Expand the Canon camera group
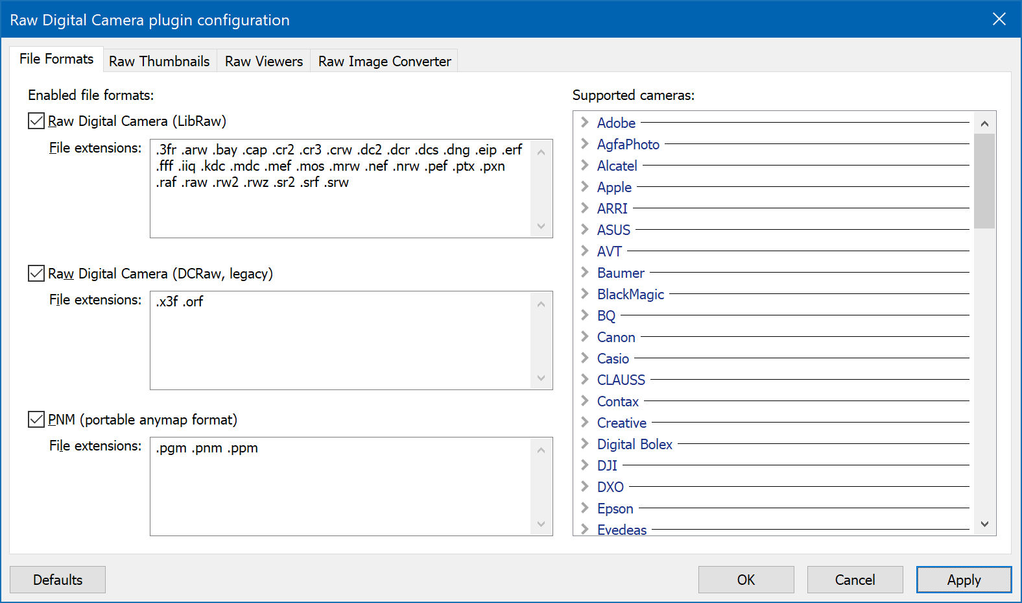1022x603 pixels. click(x=584, y=336)
